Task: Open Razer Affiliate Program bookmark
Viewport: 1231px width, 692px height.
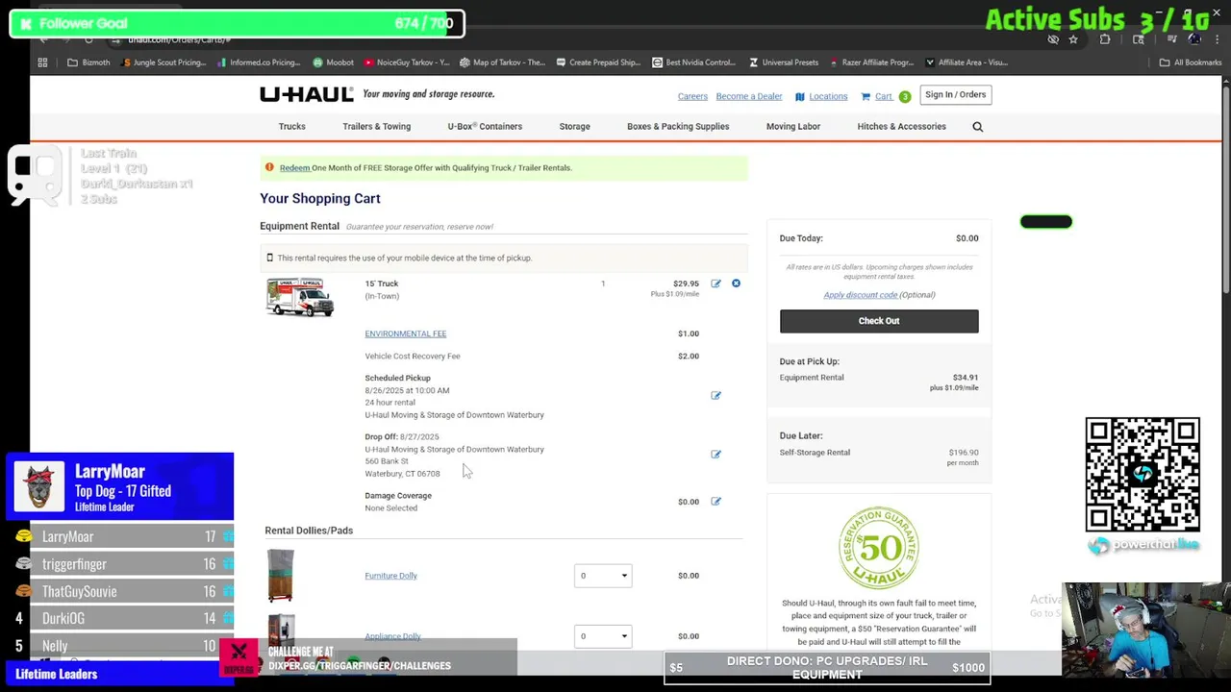Action: pyautogui.click(x=872, y=62)
